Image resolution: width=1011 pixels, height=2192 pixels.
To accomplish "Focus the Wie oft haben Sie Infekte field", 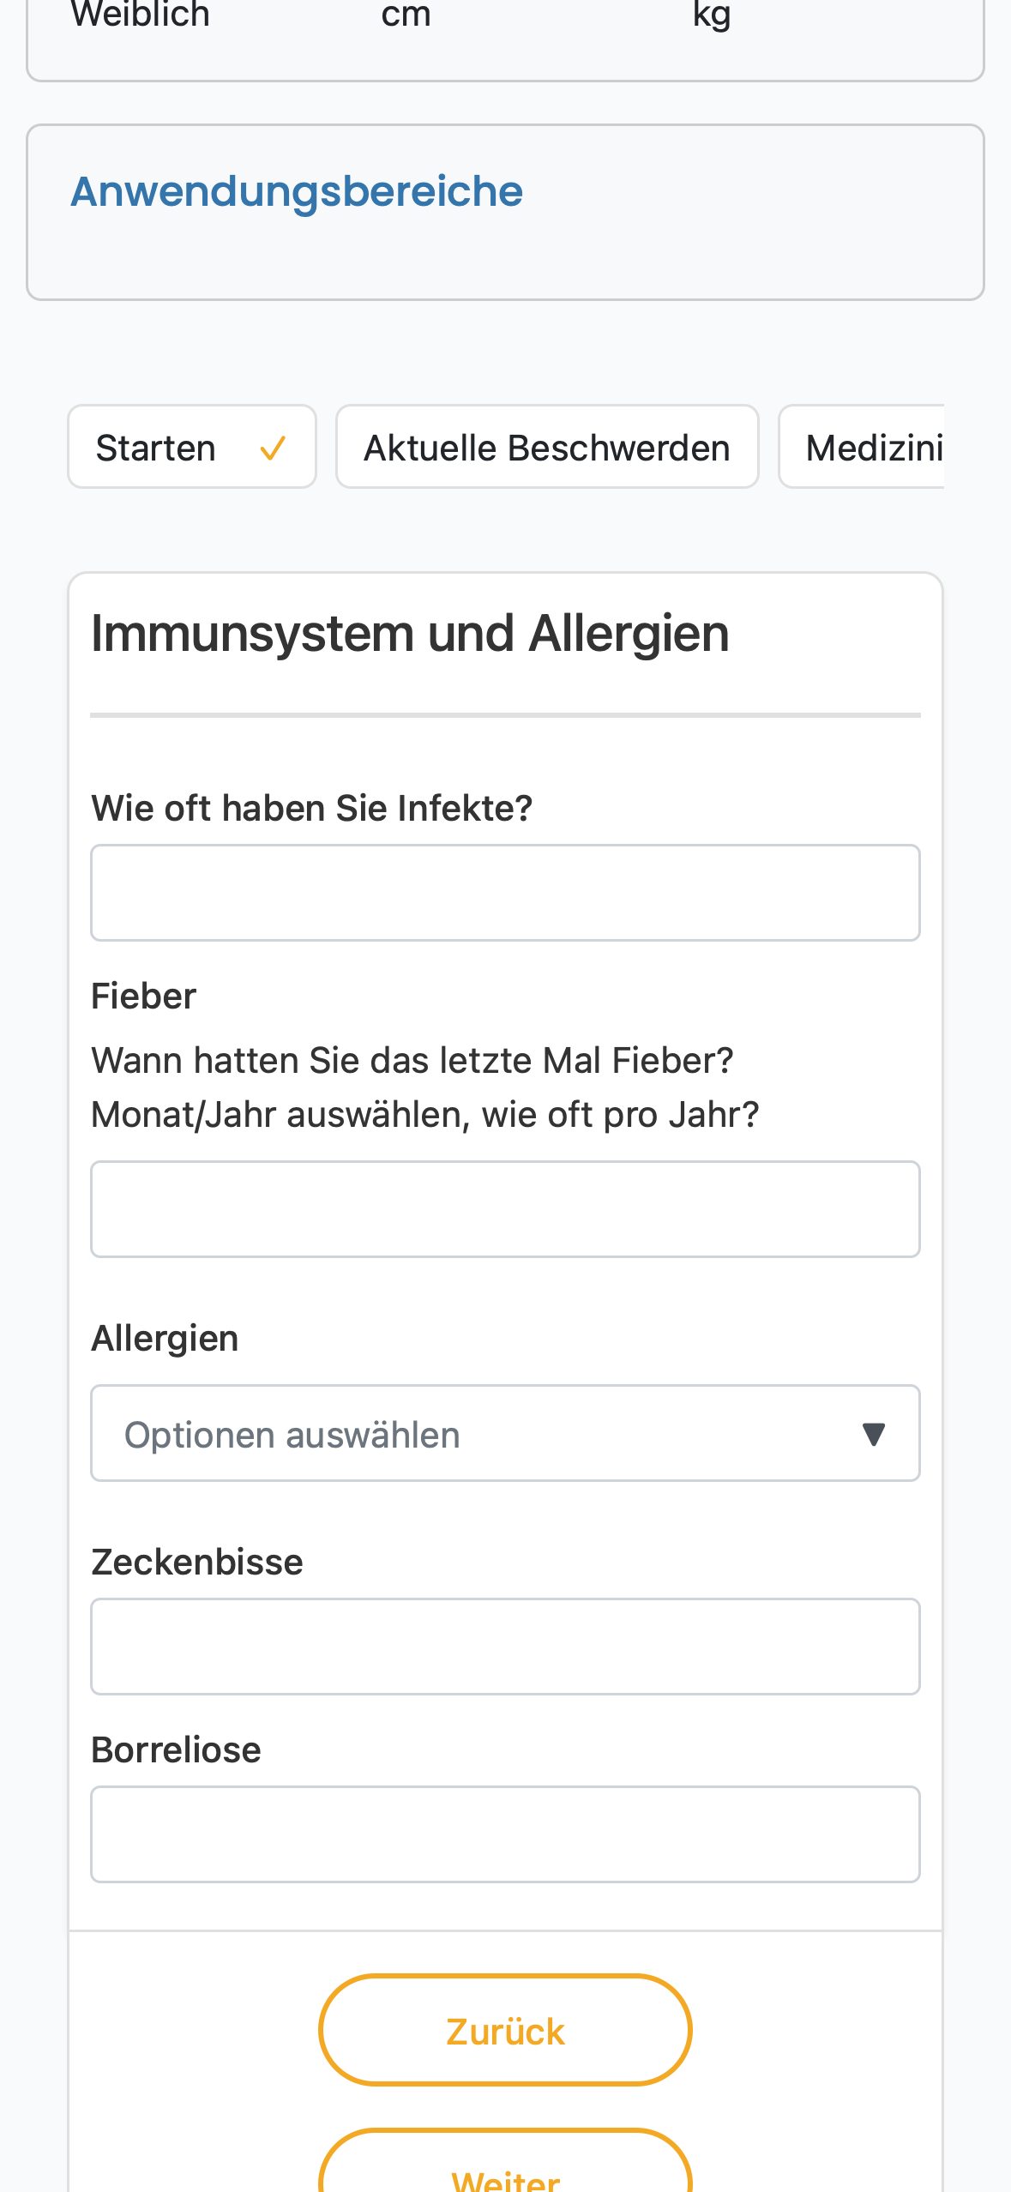I will click(505, 893).
